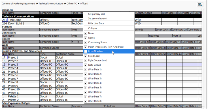Click the vertical scrollbar down arrow

click(x=203, y=108)
